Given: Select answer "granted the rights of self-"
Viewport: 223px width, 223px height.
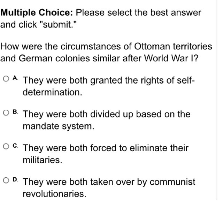Looking at the screenshot, I should (143, 80).
